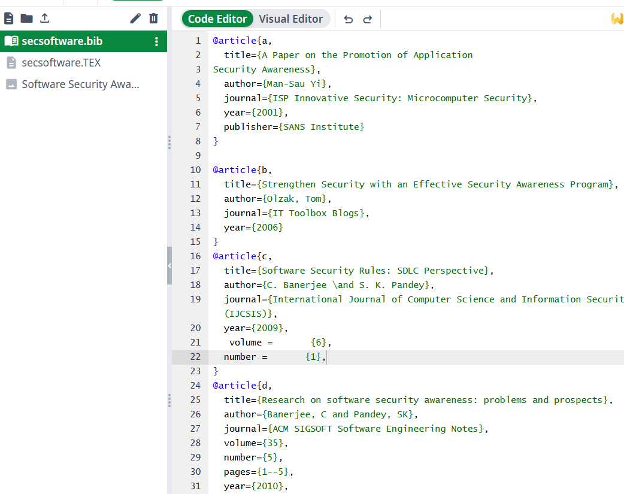The width and height of the screenshot is (624, 494).
Task: Redo the last undone edit
Action: [368, 19]
